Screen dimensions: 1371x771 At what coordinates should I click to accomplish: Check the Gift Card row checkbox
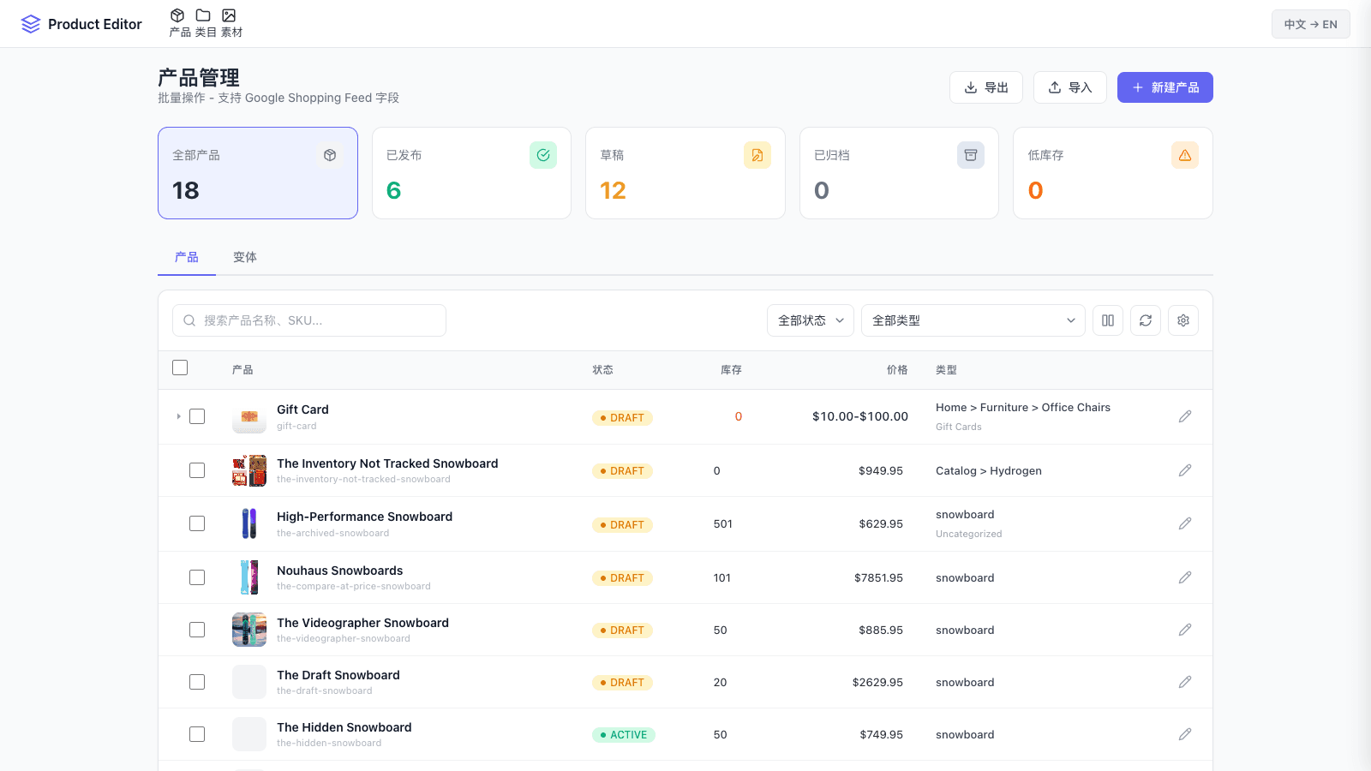197,416
